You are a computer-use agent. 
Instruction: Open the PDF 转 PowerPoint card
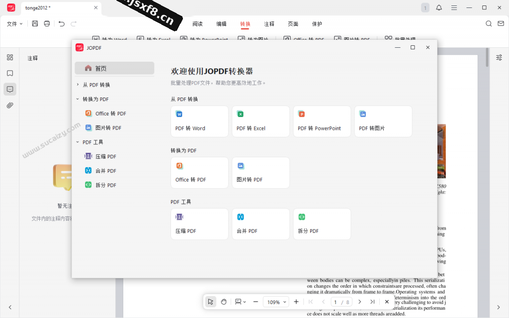pyautogui.click(x=322, y=121)
